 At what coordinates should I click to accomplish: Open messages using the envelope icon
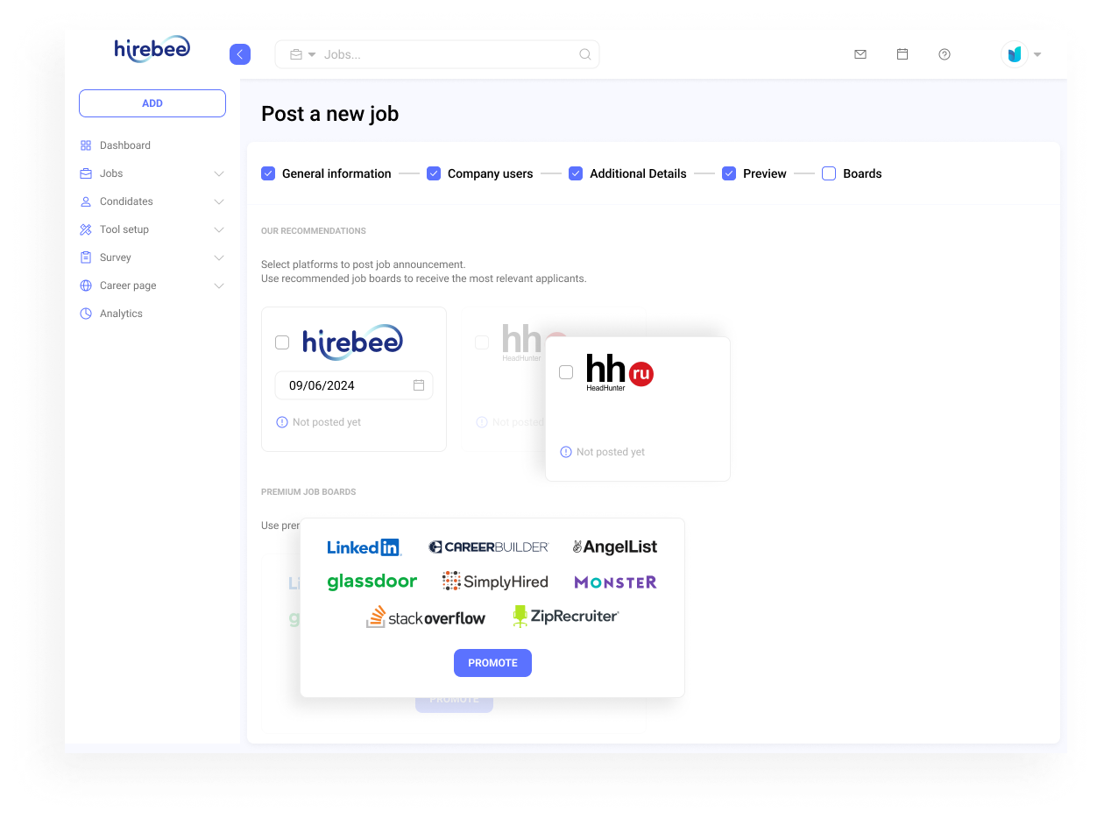click(860, 53)
